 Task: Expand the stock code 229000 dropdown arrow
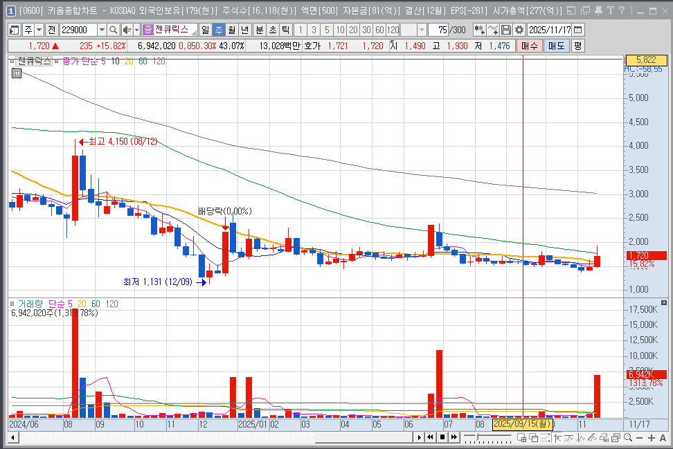[x=102, y=30]
